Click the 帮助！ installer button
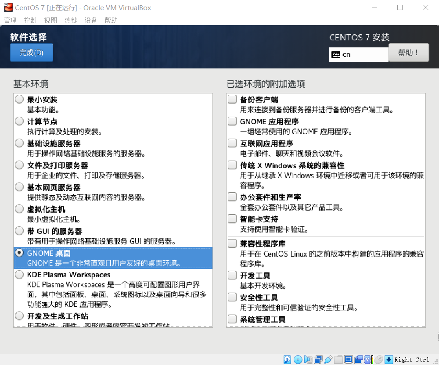439x365 pixels. pos(408,52)
